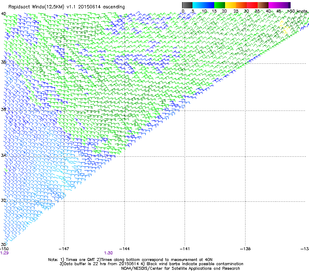Click the magenta 40-45 knots color band

[274, 5]
